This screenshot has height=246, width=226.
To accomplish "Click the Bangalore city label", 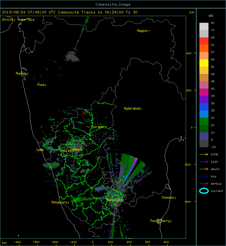I will pos(114,200).
